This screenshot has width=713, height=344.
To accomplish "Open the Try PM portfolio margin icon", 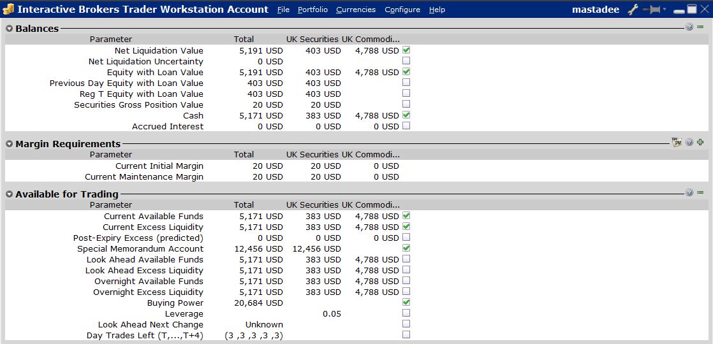I will (x=677, y=142).
